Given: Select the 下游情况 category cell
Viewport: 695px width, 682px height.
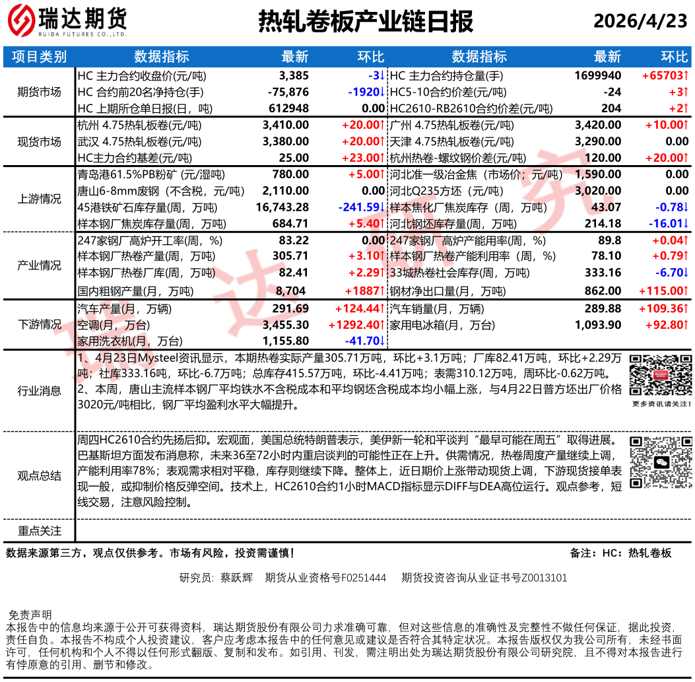Looking at the screenshot, I should [x=39, y=324].
